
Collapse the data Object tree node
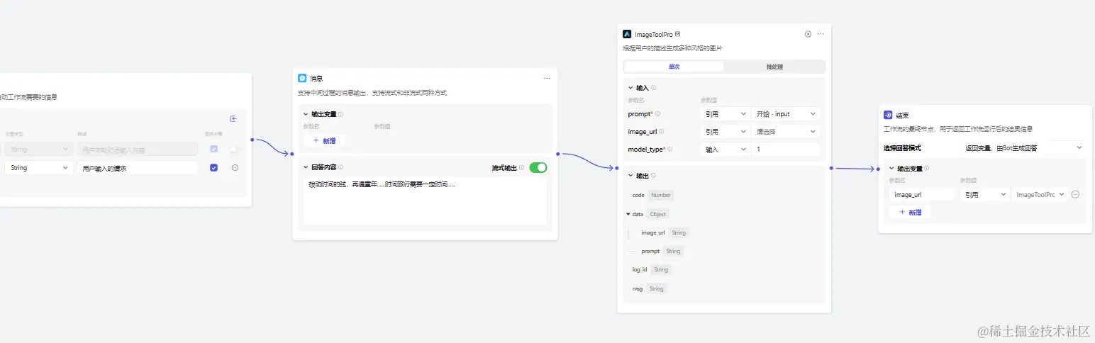tap(628, 214)
